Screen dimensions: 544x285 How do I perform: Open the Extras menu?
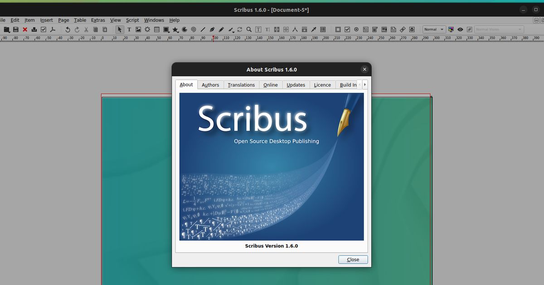click(x=98, y=20)
